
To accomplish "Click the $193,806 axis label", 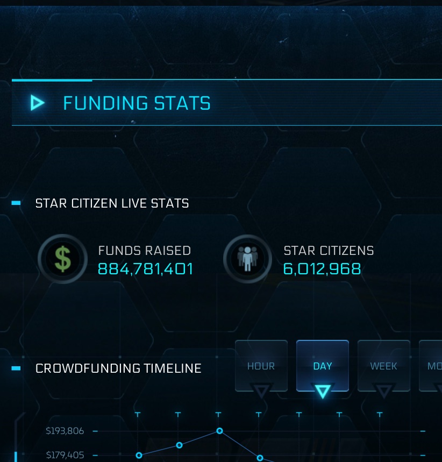I will pyautogui.click(x=65, y=431).
